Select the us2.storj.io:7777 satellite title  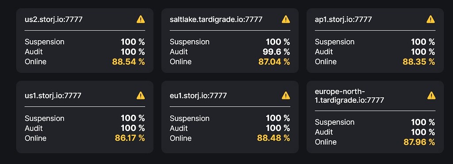[x=54, y=19]
